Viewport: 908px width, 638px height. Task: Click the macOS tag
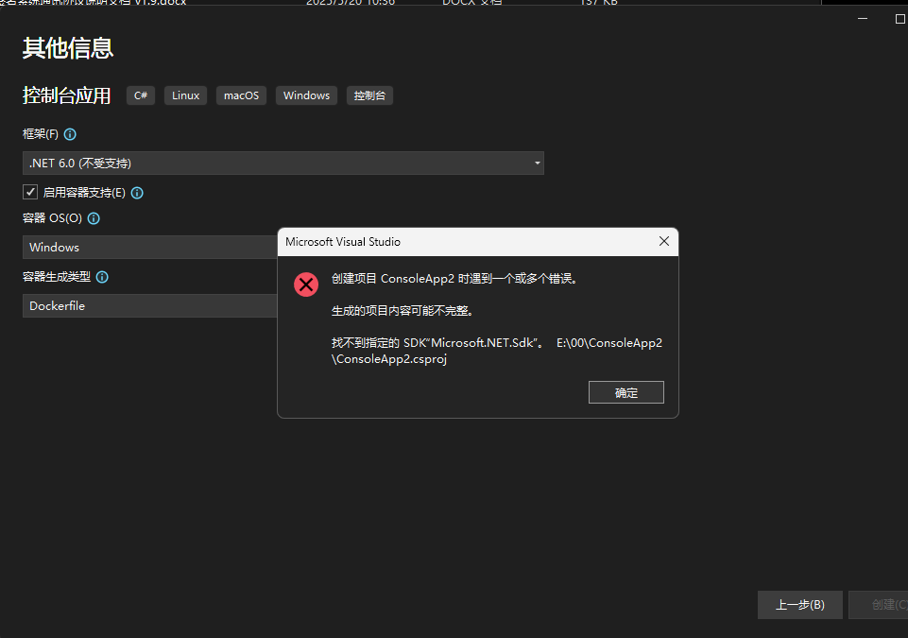pyautogui.click(x=242, y=95)
